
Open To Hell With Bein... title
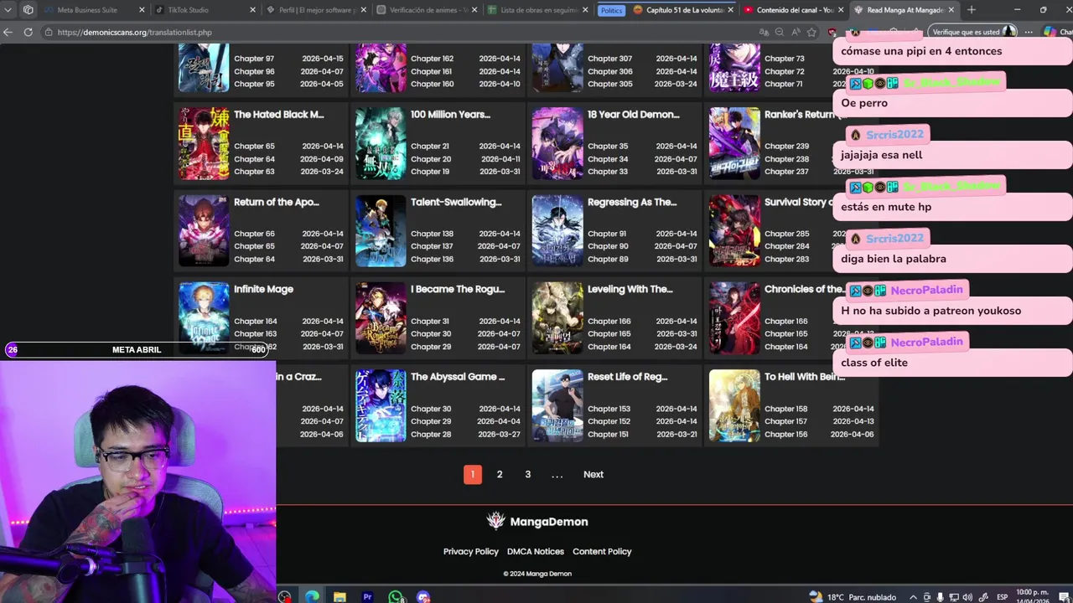tap(805, 377)
